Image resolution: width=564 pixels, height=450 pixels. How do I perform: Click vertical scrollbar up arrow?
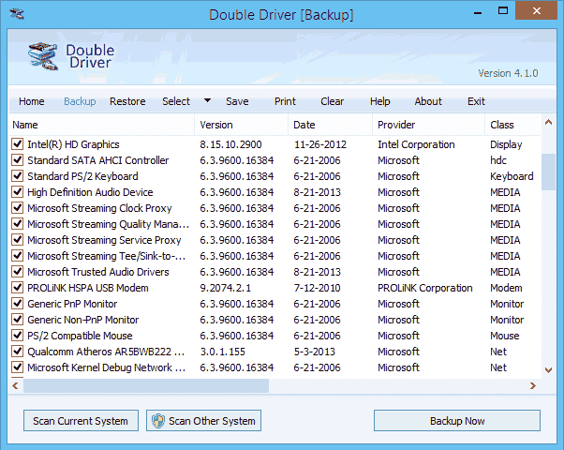pyautogui.click(x=548, y=123)
